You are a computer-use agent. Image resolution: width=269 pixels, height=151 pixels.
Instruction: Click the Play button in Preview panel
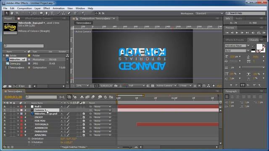tap(237, 33)
